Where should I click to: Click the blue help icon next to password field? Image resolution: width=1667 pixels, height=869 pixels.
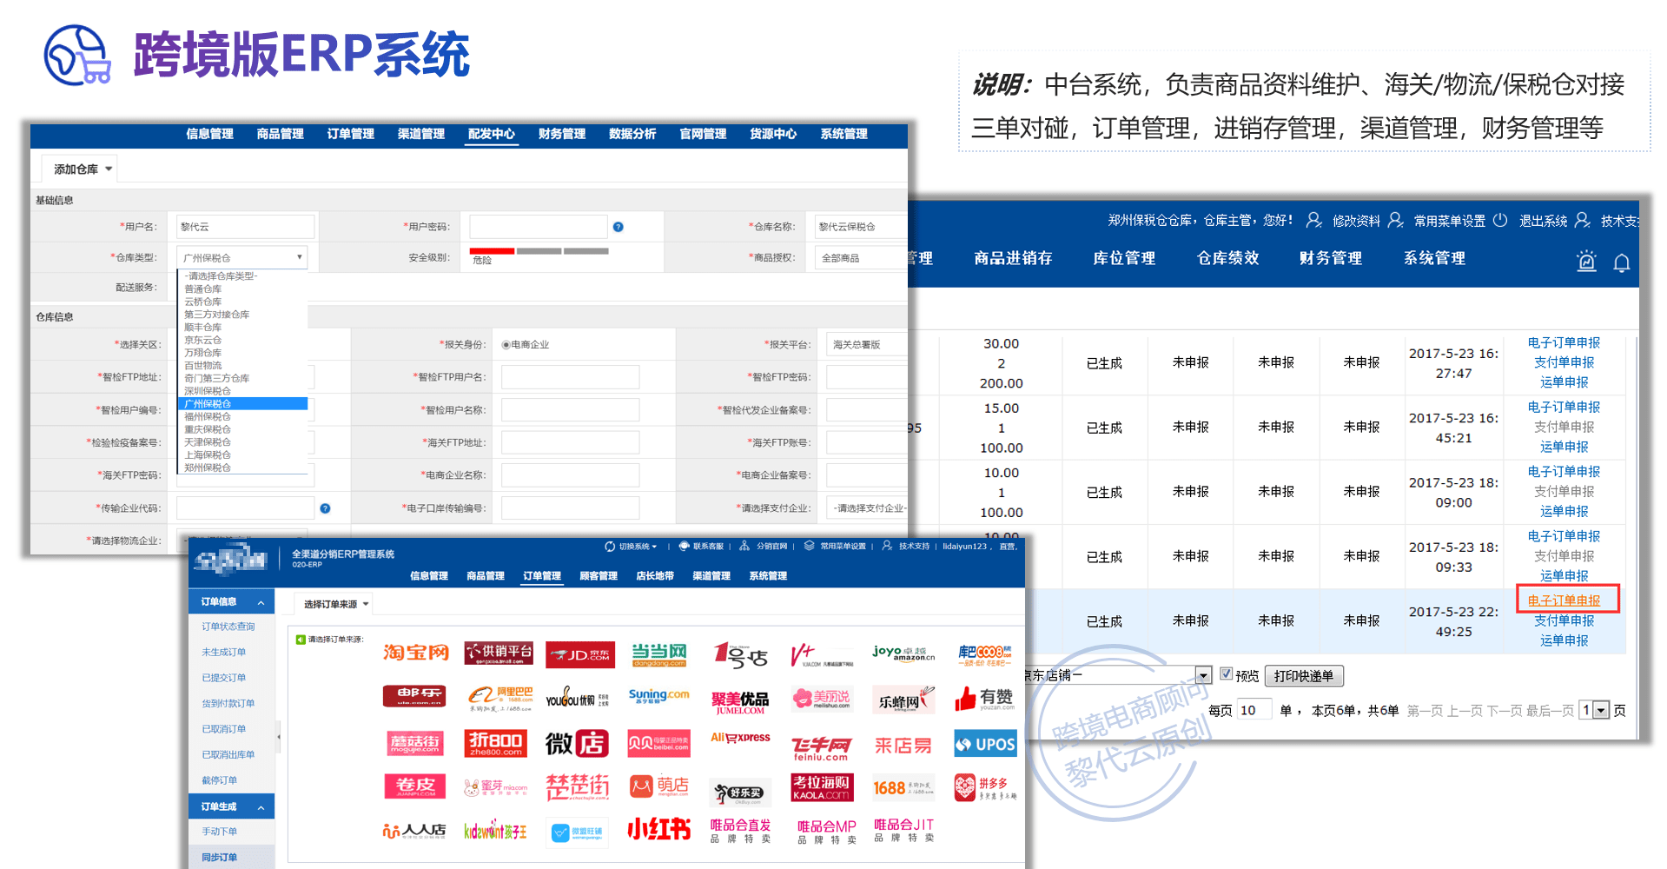click(x=618, y=227)
